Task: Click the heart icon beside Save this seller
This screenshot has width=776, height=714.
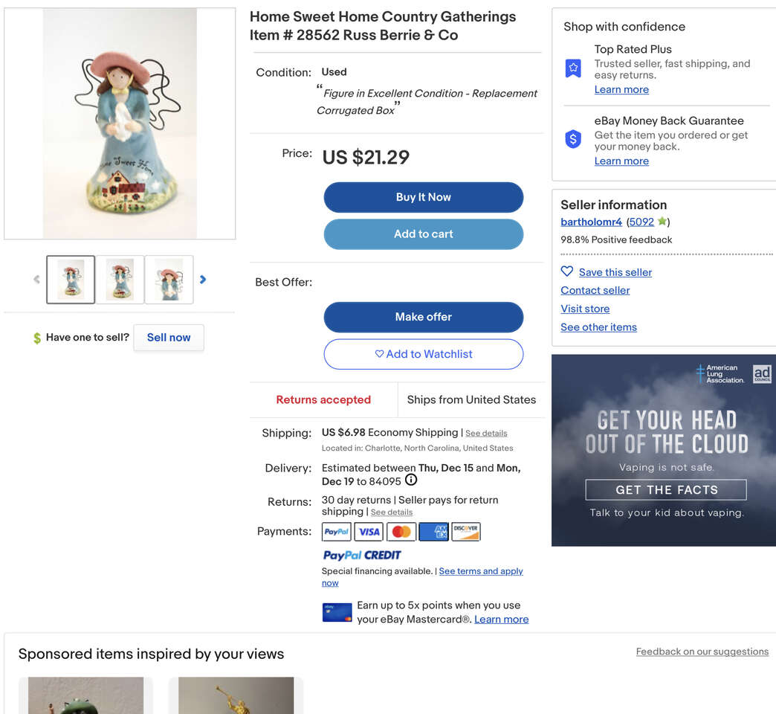Action: (567, 272)
